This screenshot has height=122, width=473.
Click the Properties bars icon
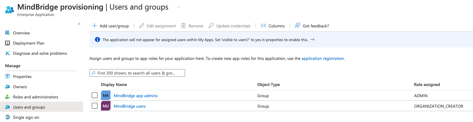(x=7, y=76)
